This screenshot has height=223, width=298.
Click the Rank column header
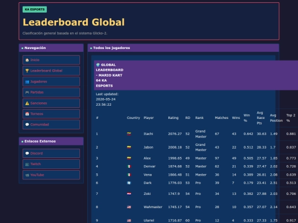click(x=199, y=118)
